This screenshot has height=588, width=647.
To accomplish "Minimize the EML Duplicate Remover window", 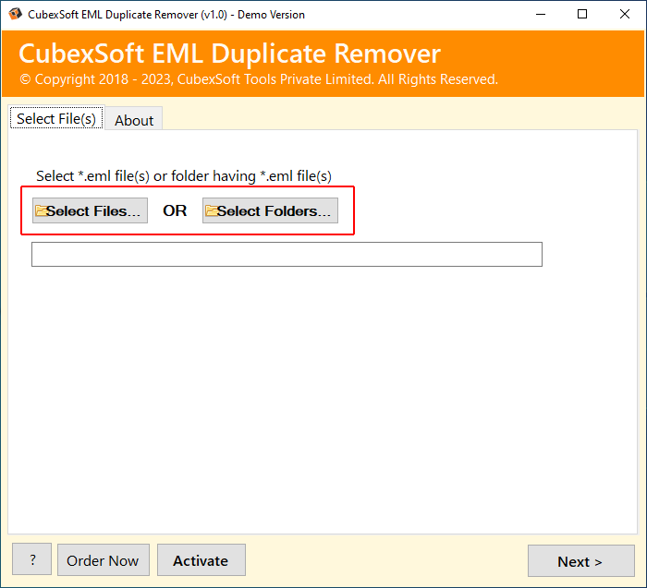I will 541,15.
